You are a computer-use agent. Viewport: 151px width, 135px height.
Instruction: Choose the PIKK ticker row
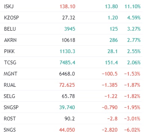pos(71,51)
